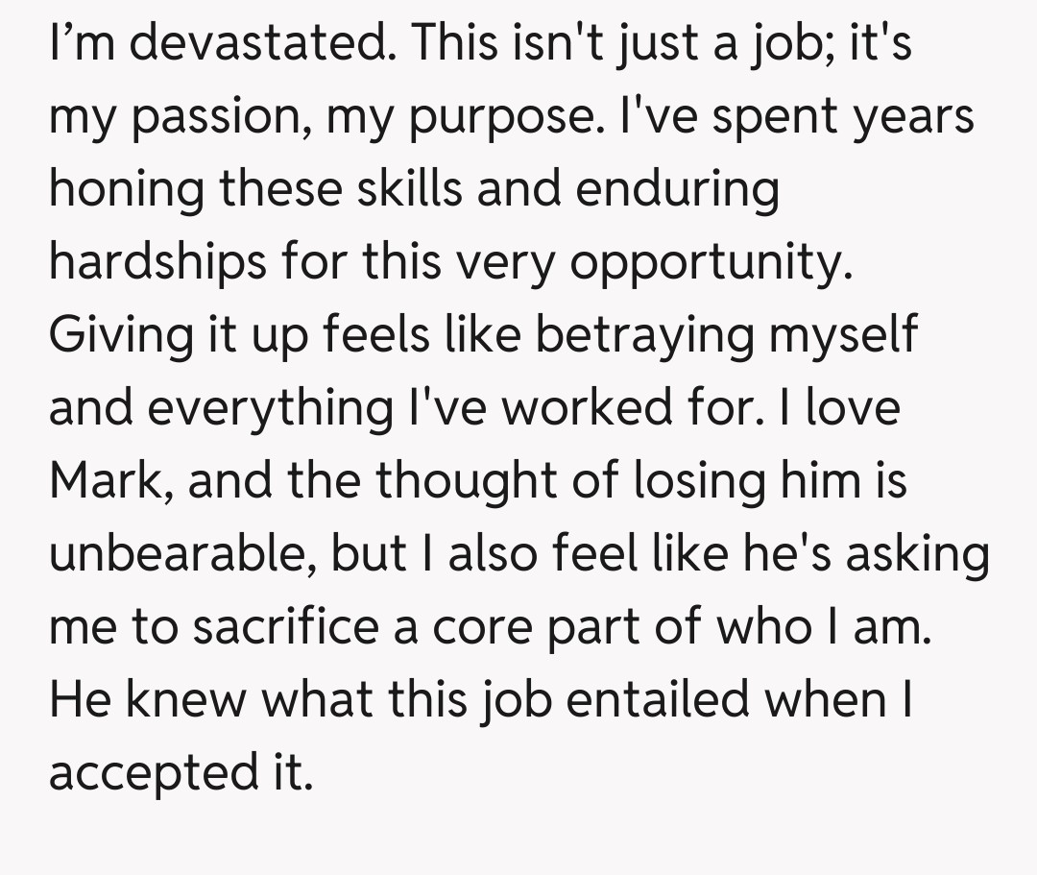Image resolution: width=1037 pixels, height=875 pixels.
Task: Click the word "opportunity"
Action: 711,261
